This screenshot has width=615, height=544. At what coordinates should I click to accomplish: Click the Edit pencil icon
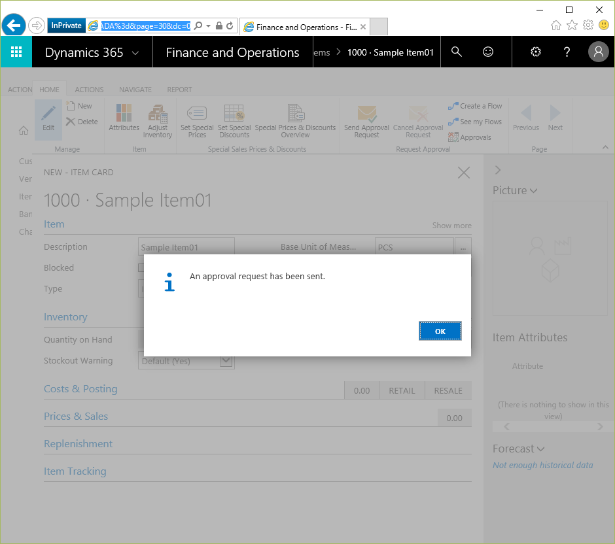click(x=48, y=119)
